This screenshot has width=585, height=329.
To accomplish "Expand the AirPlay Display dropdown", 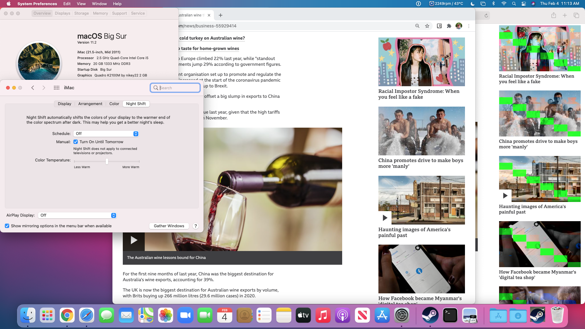I will pos(77,215).
